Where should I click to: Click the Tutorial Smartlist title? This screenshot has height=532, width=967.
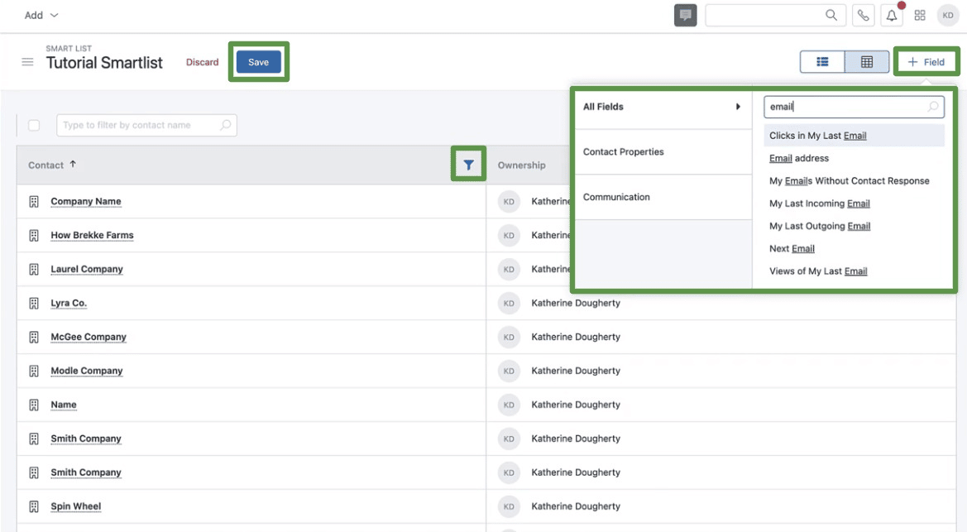104,63
